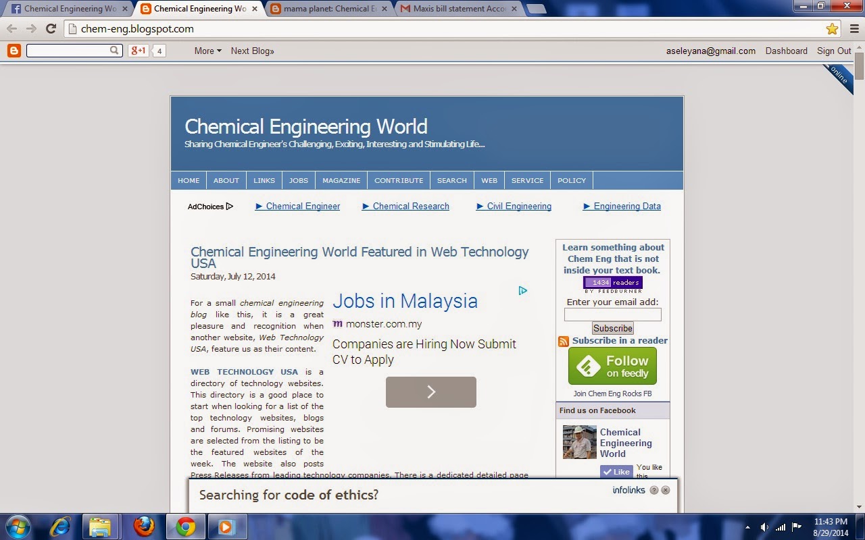Open the Windows Start button
The height and width of the screenshot is (540, 865).
pos(17,526)
